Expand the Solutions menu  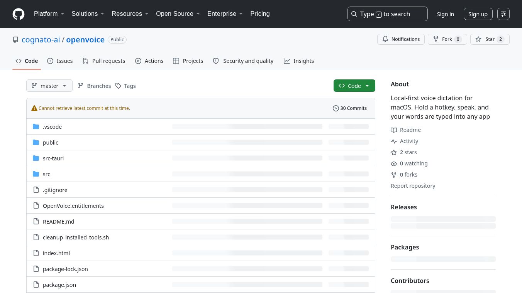pos(88,14)
